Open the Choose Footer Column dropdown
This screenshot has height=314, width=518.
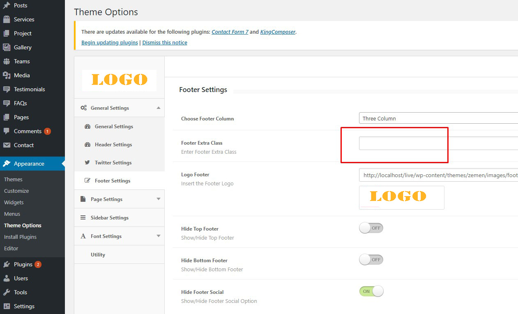pyautogui.click(x=438, y=118)
